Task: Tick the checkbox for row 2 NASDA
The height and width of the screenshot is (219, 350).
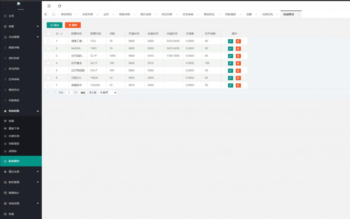Action: coord(48,48)
